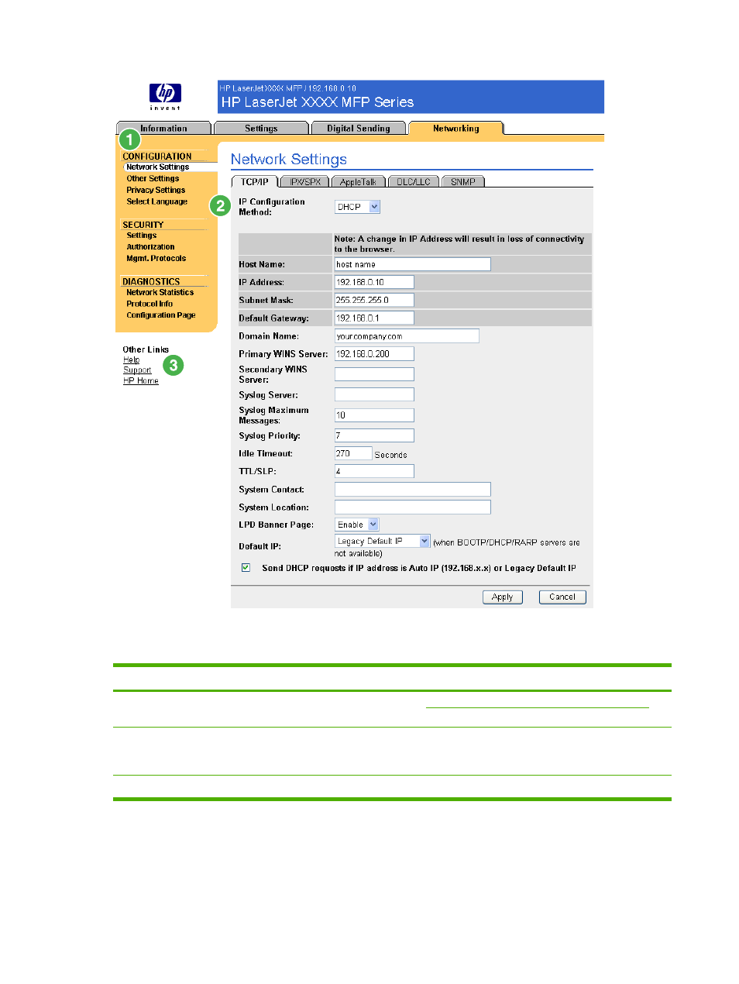Select the Networking tab

coord(455,129)
